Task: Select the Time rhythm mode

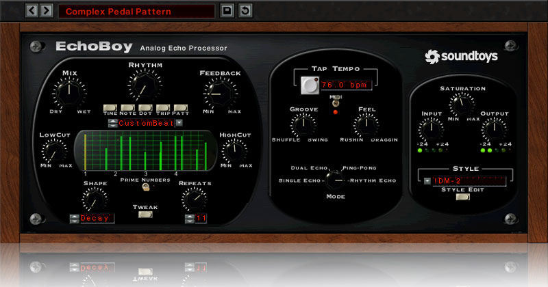Action: click(x=110, y=108)
